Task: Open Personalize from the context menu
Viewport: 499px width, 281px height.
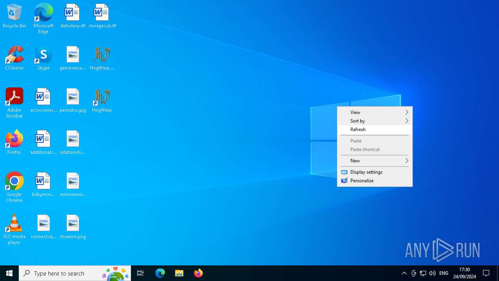Action: (375, 181)
